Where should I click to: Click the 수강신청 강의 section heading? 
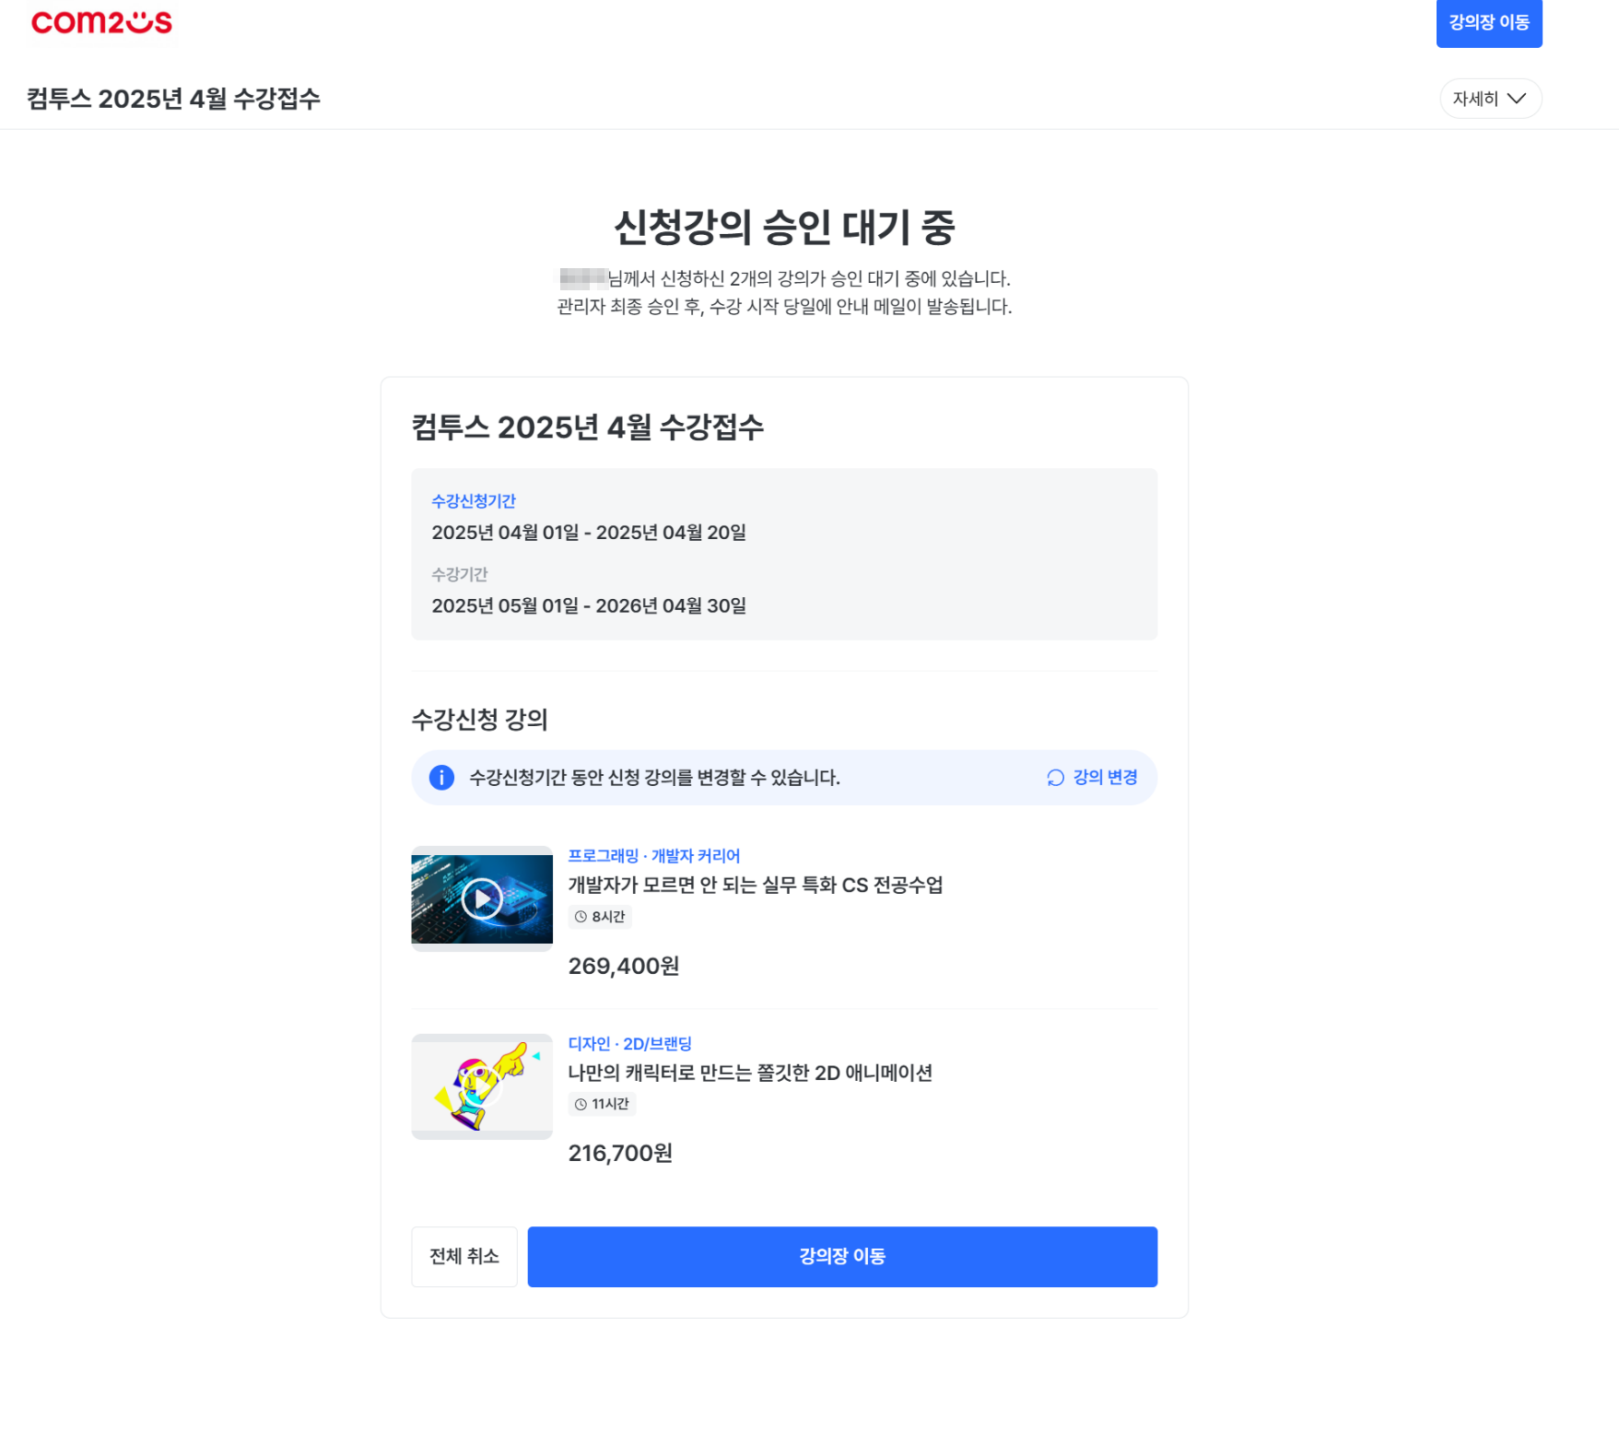point(479,720)
